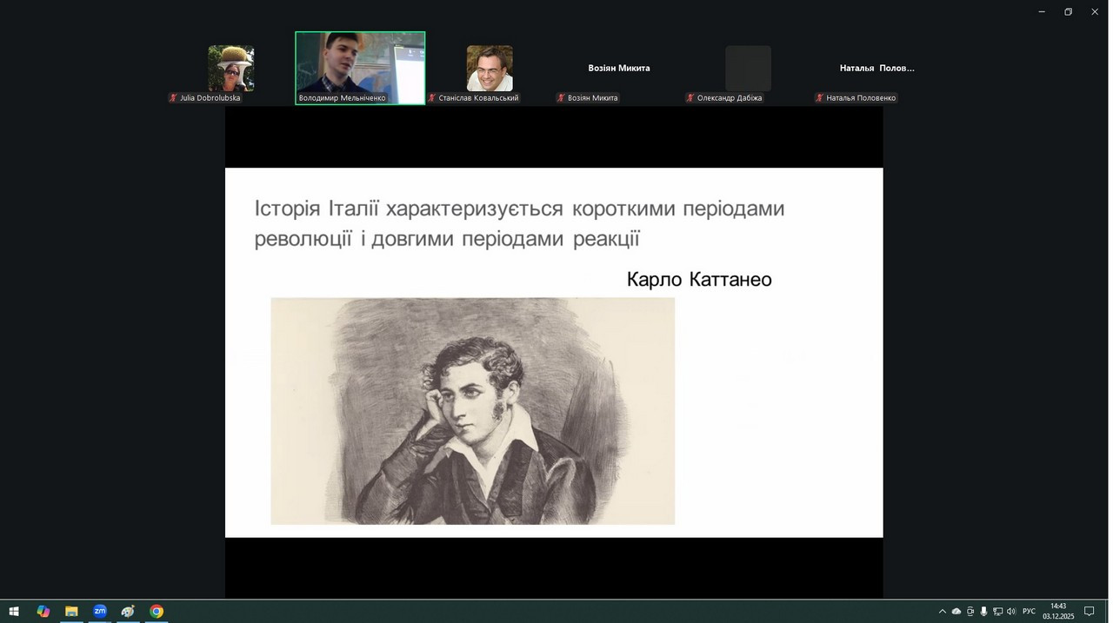Select Julia Dobrolubska video thumbnail
1113x623 pixels.
click(x=231, y=69)
